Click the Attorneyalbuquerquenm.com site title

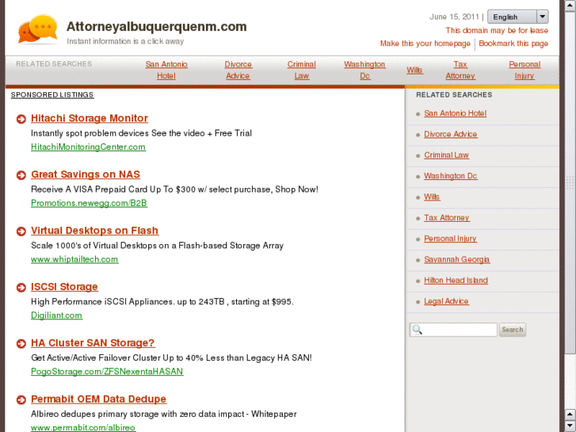157,26
